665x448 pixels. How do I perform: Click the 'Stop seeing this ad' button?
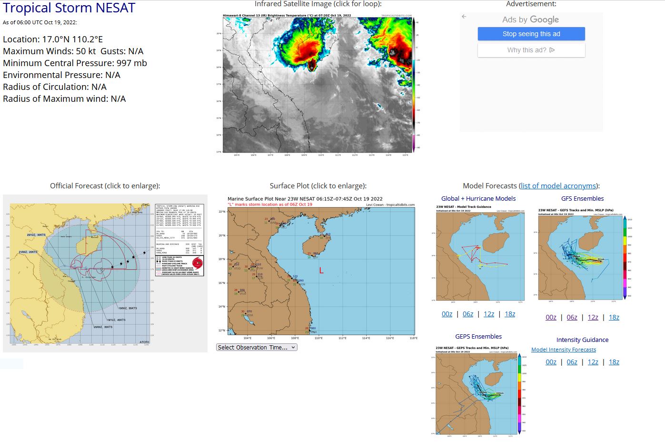click(531, 34)
